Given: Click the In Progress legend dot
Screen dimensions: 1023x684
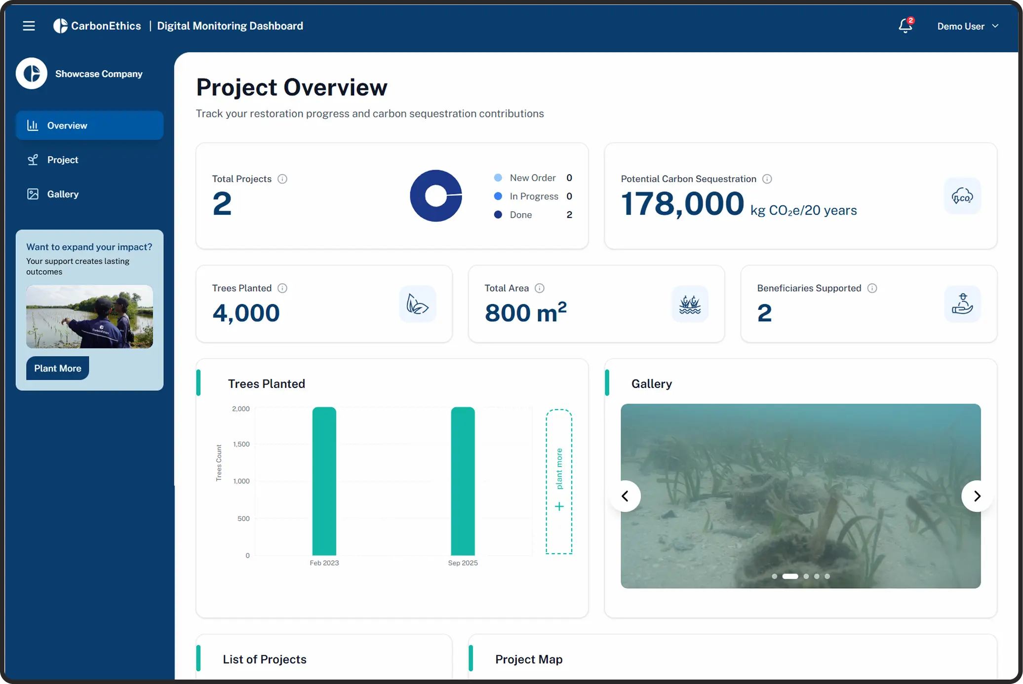Looking at the screenshot, I should [498, 196].
